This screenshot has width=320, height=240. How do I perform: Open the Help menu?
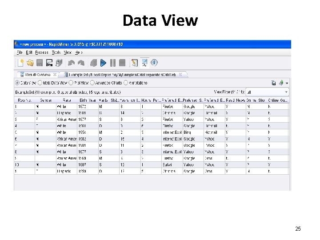tap(79, 52)
